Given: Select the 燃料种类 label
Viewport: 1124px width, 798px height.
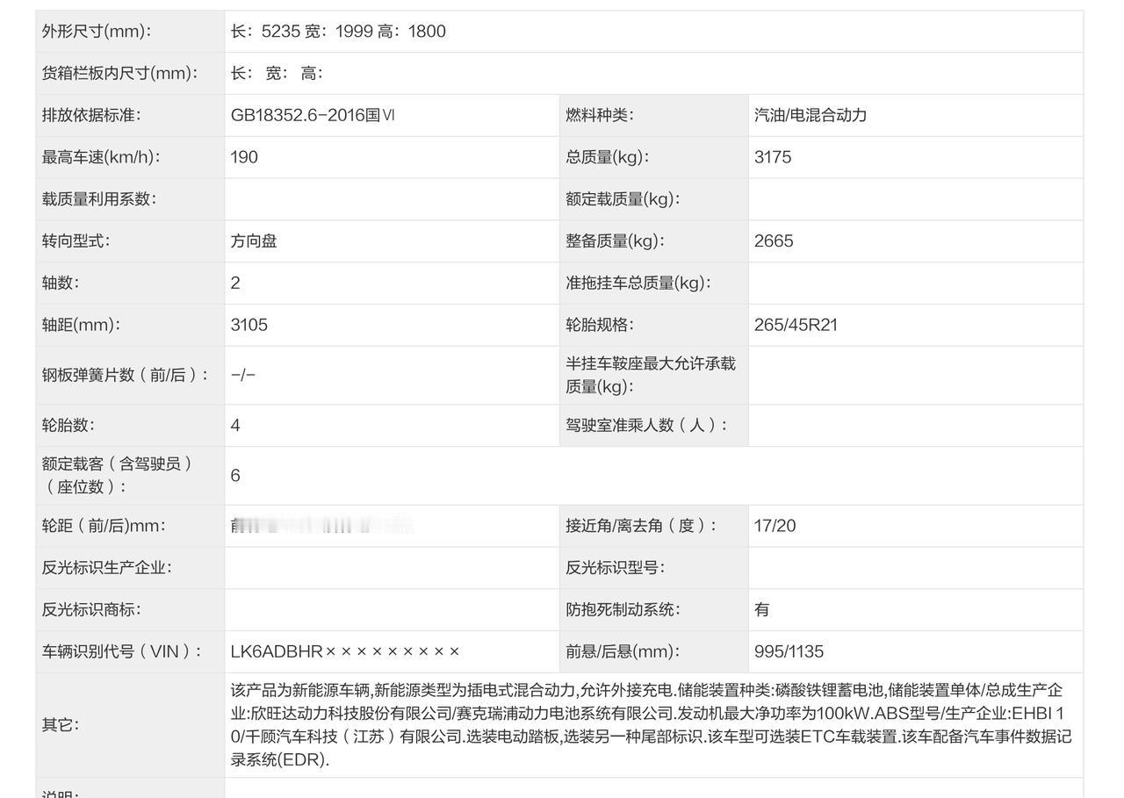Looking at the screenshot, I should (600, 115).
